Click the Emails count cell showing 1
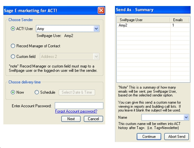 pos(180,25)
